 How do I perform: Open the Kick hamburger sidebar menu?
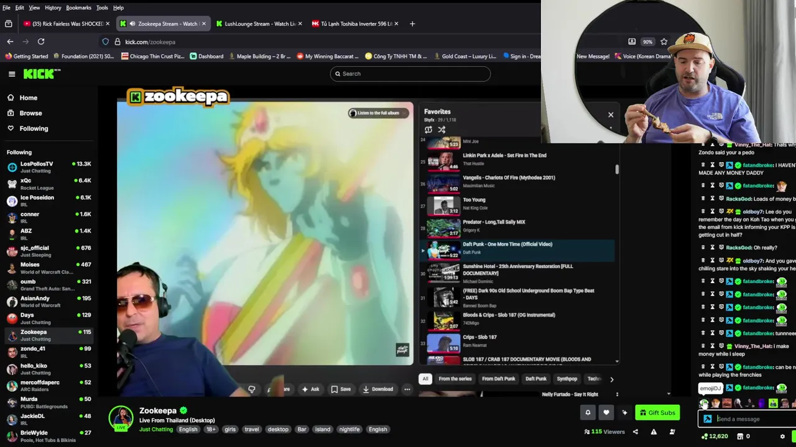click(x=12, y=74)
